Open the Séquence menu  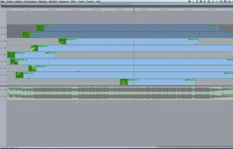coord(64,2)
